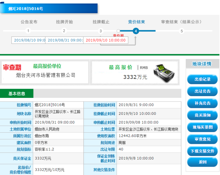Screen dimensions: 220x175
Task: Click 下载交易文件 to download files
Action: click(x=202, y=151)
